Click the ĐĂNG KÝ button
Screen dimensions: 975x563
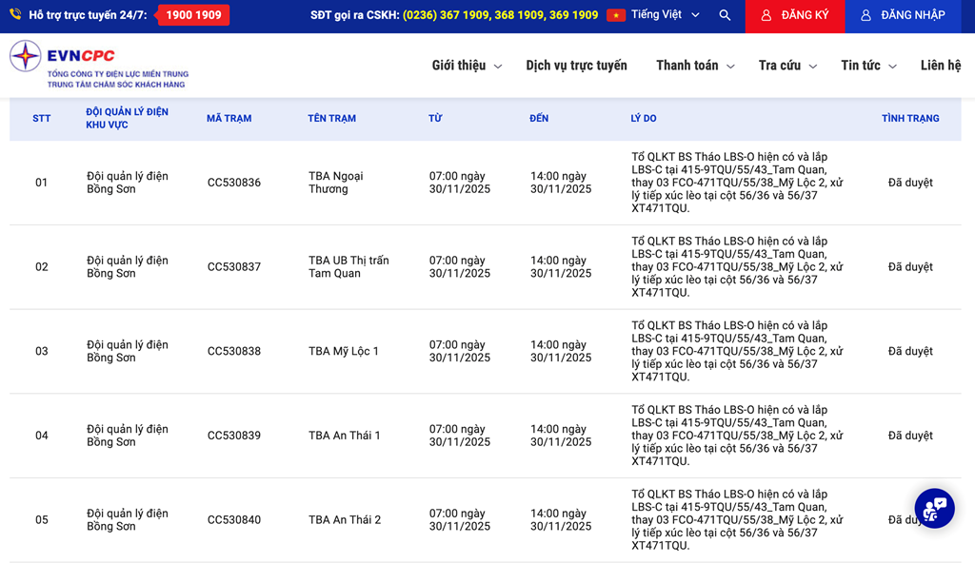(794, 15)
